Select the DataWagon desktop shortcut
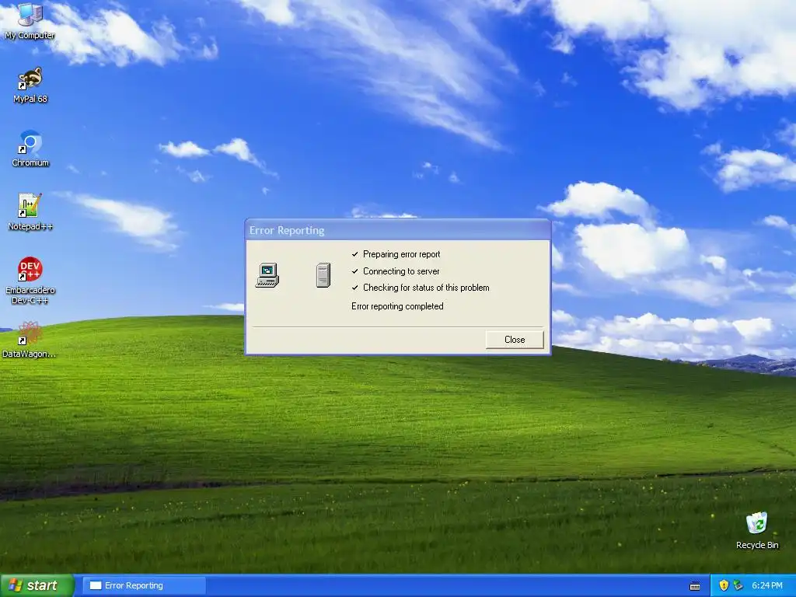This screenshot has height=597, width=796. click(x=30, y=340)
